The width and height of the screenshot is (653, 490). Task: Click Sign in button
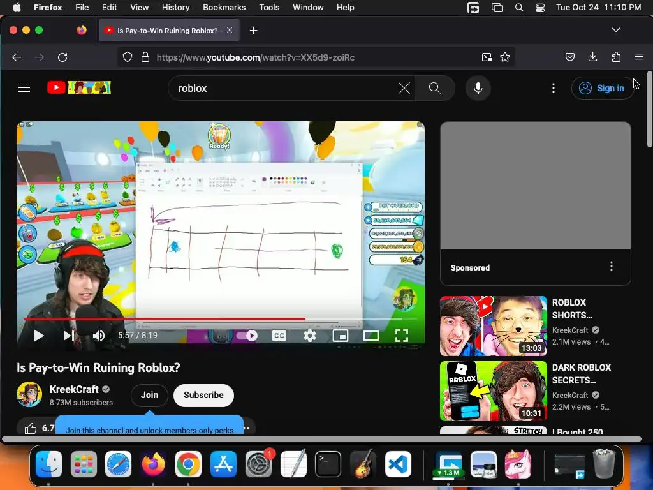pyautogui.click(x=602, y=88)
